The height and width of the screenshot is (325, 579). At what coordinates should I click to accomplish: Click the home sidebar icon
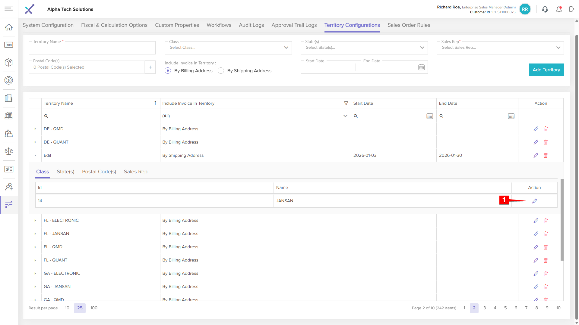(x=9, y=27)
